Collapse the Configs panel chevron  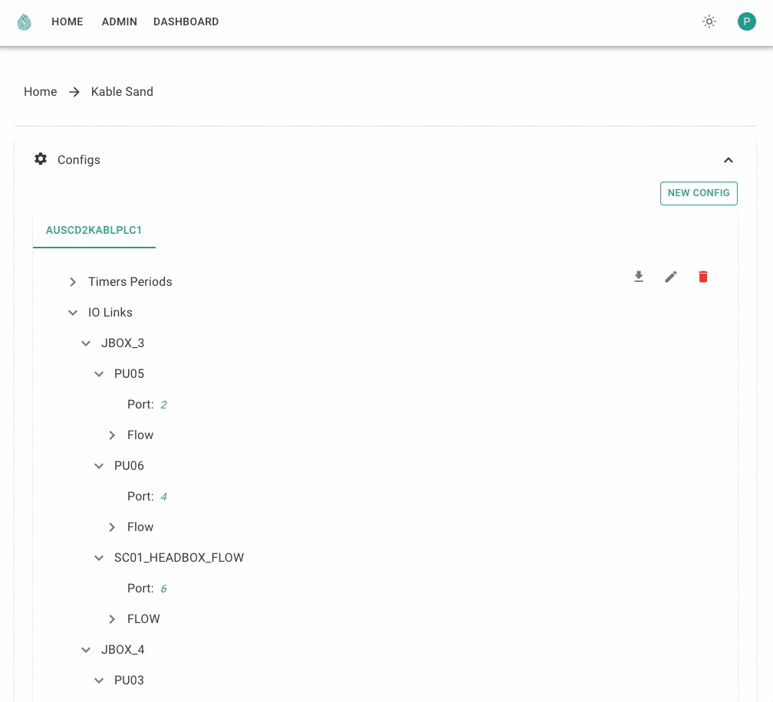pos(729,160)
